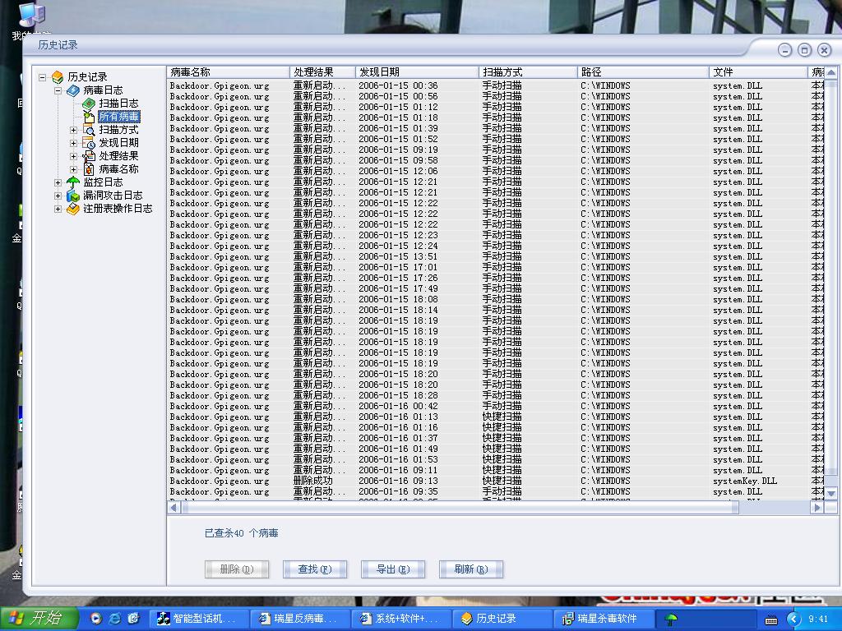Click the 处理结果 tree icon
The width and height of the screenshot is (842, 631).
89,156
